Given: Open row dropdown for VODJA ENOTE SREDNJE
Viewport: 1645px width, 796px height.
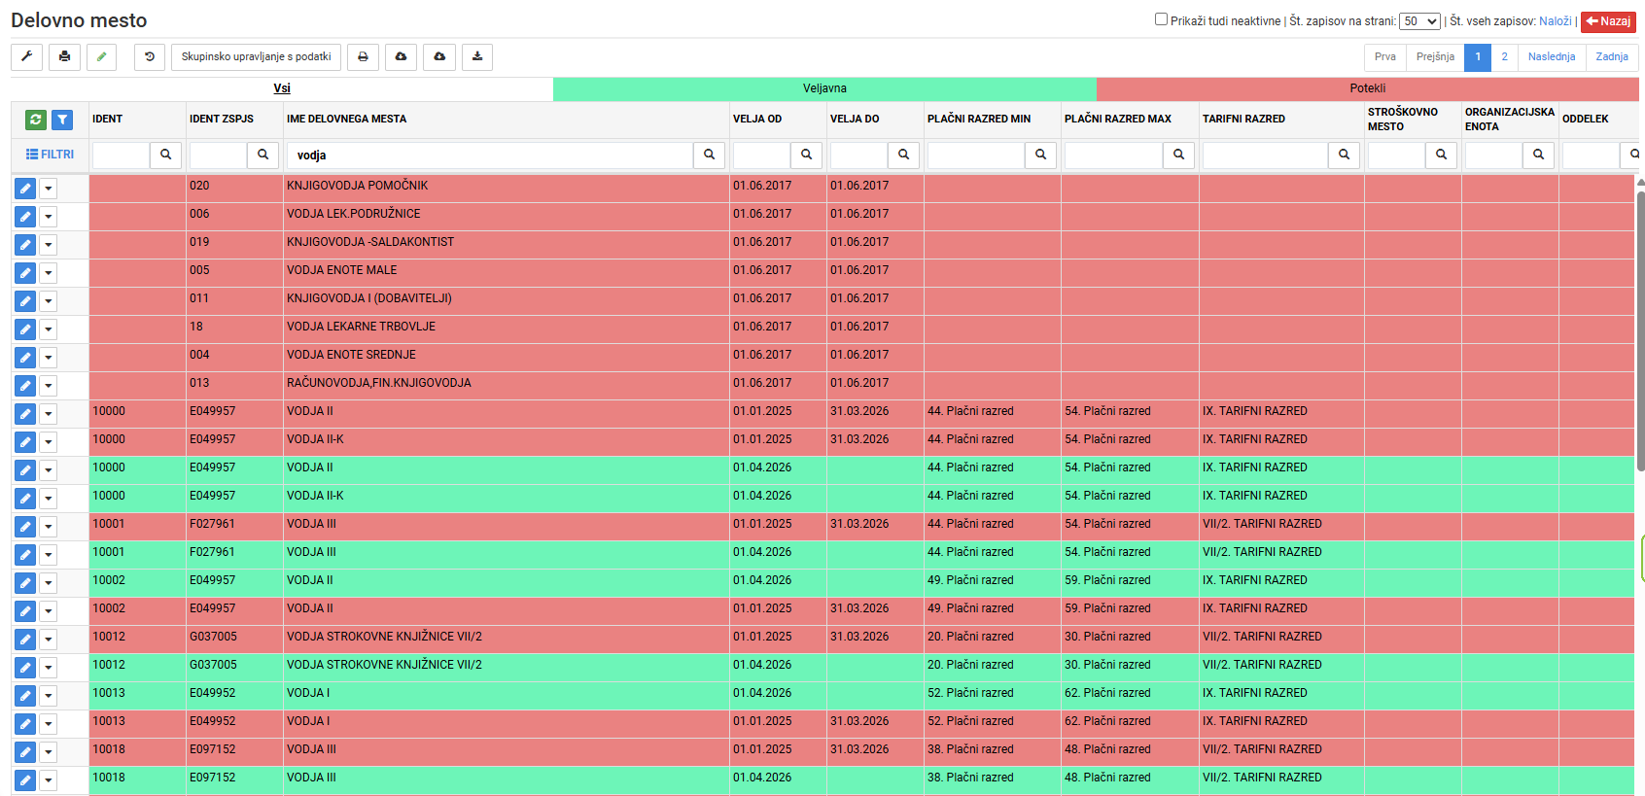Looking at the screenshot, I should [48, 358].
